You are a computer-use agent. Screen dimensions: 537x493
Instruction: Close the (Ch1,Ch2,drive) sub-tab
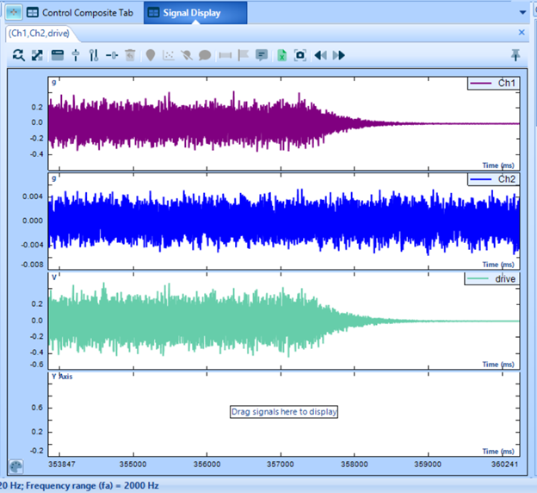tap(521, 33)
